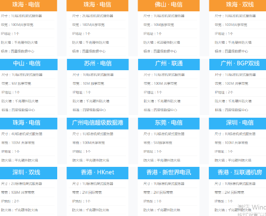The width and height of the screenshot is (266, 216).
Task: Click 防火墙 row in 苏州·电信 card
Action: 91,101
